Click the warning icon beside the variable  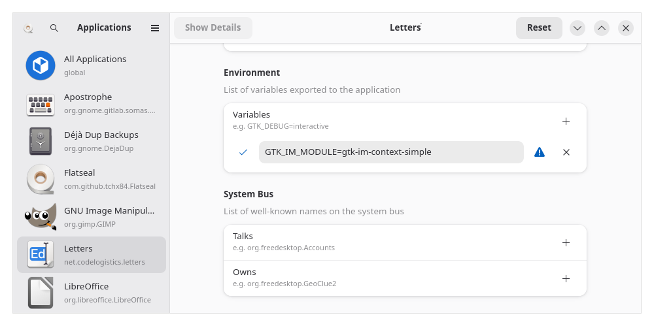(539, 152)
